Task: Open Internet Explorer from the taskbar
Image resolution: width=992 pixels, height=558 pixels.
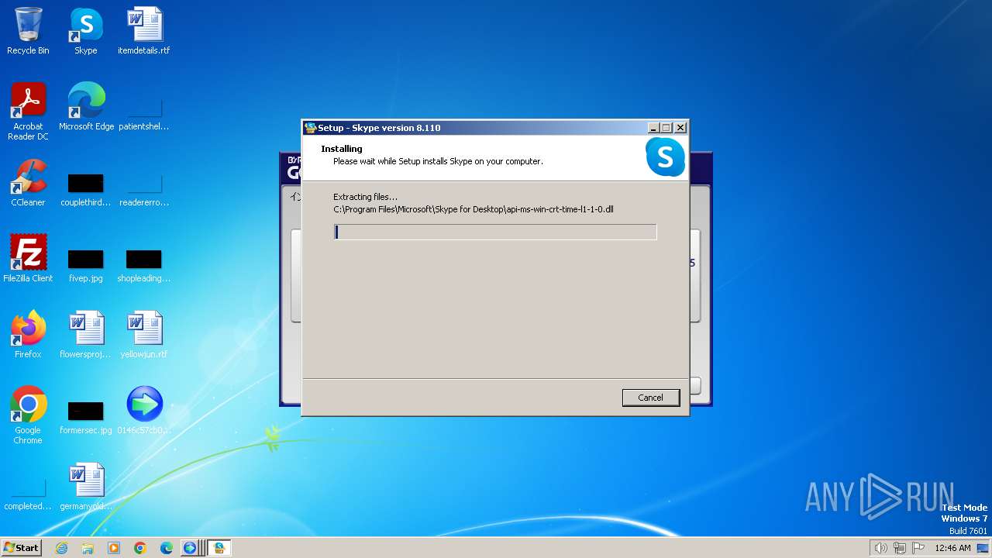Action: [61, 548]
